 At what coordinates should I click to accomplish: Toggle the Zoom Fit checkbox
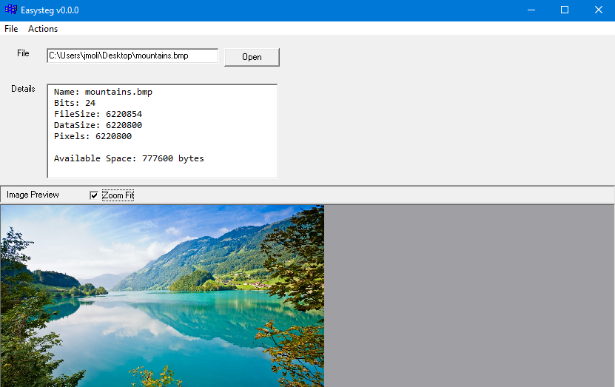94,195
